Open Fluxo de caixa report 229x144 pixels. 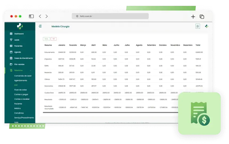[21, 90]
